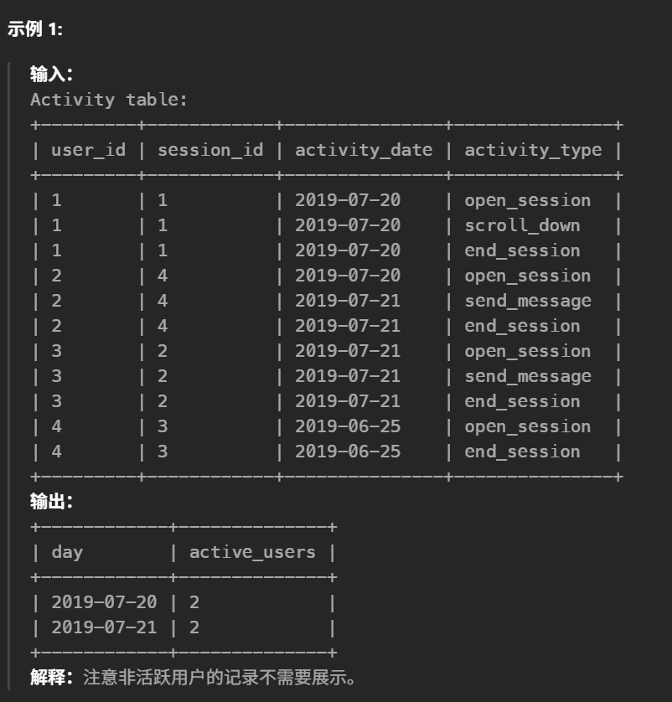672x702 pixels.
Task: Click the first row's open_session cell
Action: pyautogui.click(x=527, y=200)
